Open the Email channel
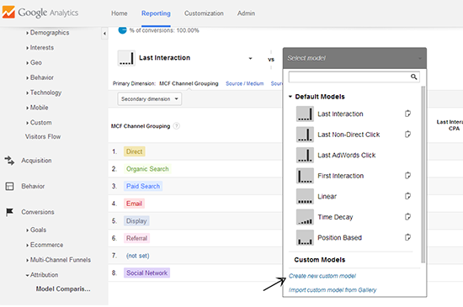 click(134, 204)
